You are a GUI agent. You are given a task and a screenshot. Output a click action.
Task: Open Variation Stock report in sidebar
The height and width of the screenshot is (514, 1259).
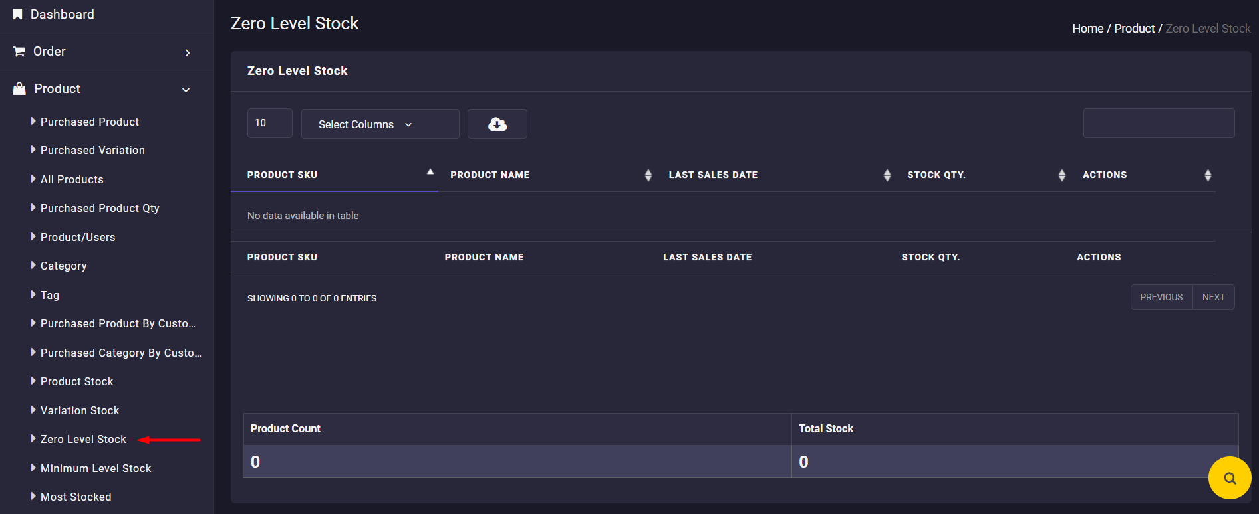click(x=80, y=410)
